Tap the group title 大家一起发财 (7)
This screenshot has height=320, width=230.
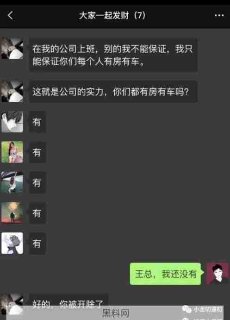coord(112,15)
